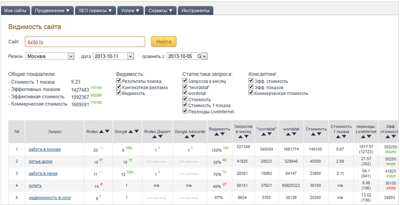The height and width of the screenshot is (205, 400).
Task: Select the Стоимость cell value 140100
Action: point(316,149)
